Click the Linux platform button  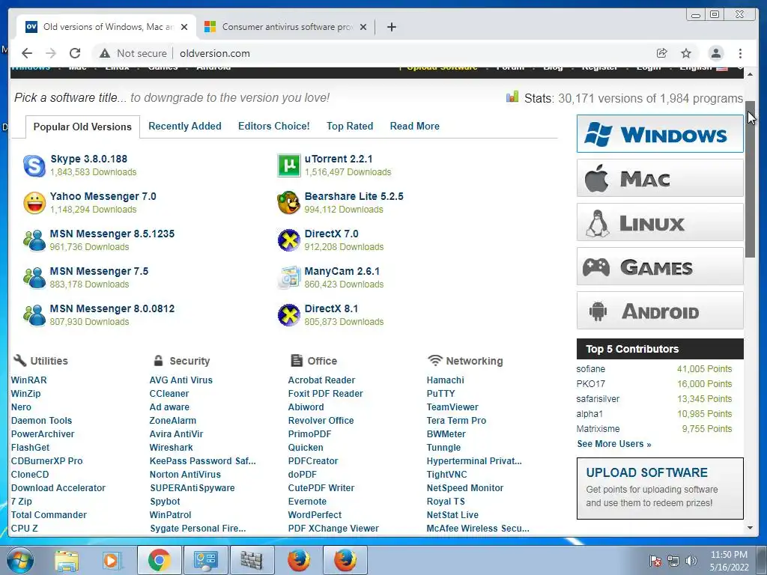pos(660,222)
